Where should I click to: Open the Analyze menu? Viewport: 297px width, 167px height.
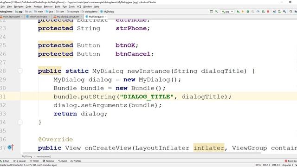pyautogui.click(x=38, y=6)
